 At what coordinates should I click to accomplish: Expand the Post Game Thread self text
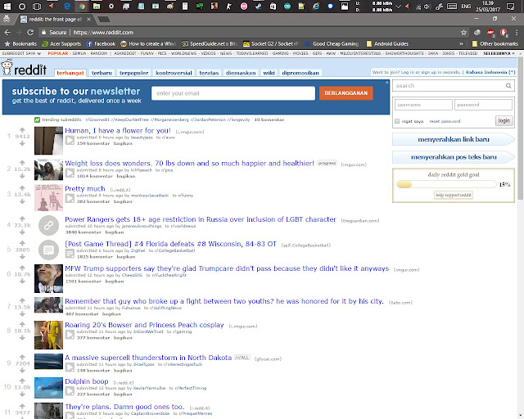click(x=70, y=254)
